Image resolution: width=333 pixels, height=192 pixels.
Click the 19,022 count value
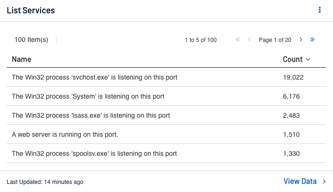click(x=293, y=77)
